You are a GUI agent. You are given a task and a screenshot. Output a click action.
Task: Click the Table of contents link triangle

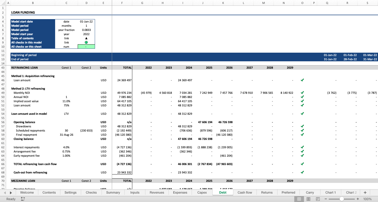tap(86, 38)
